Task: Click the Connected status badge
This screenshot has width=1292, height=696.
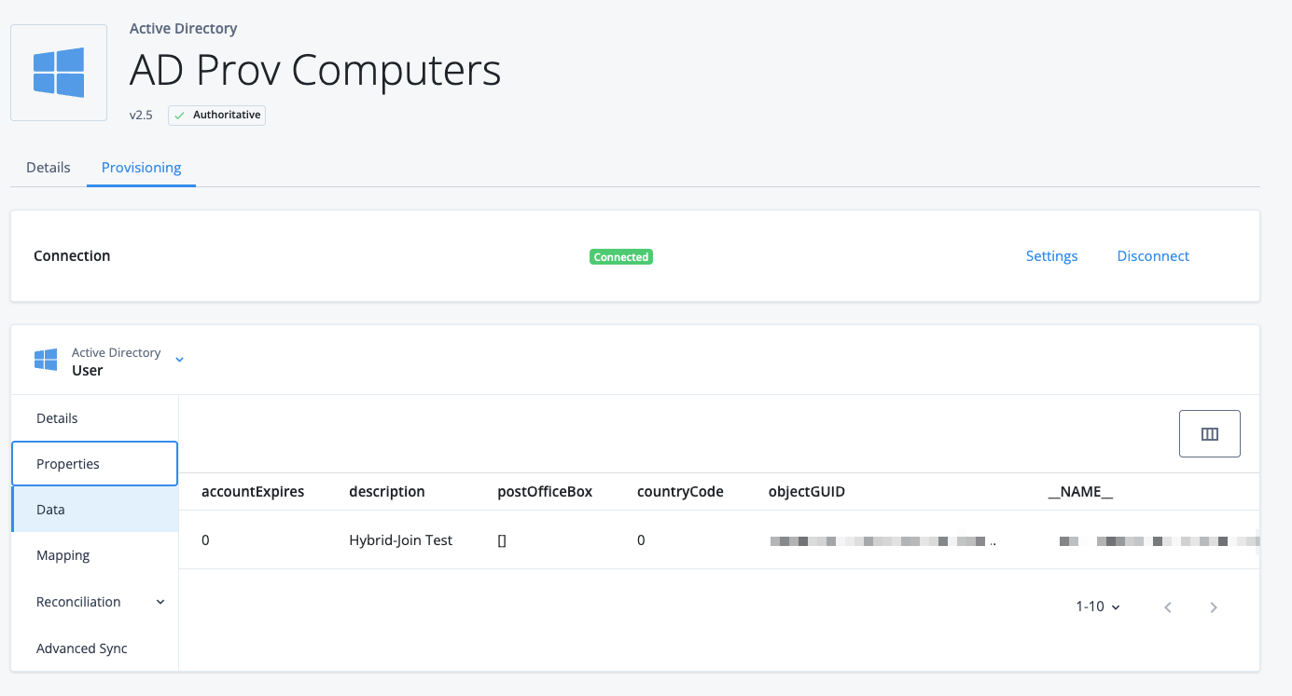Action: click(x=620, y=257)
